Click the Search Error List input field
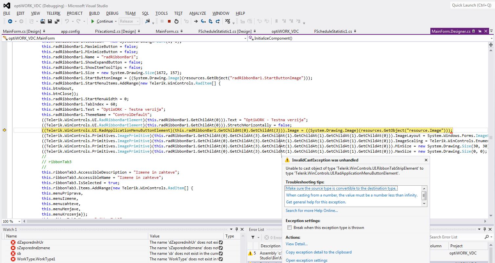Viewport: 495px width, 263px height. pos(456,237)
